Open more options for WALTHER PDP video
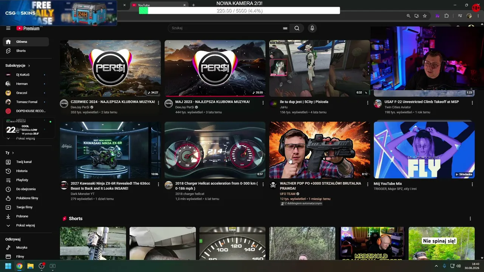Viewport: 484px width, 272px height. [x=368, y=184]
